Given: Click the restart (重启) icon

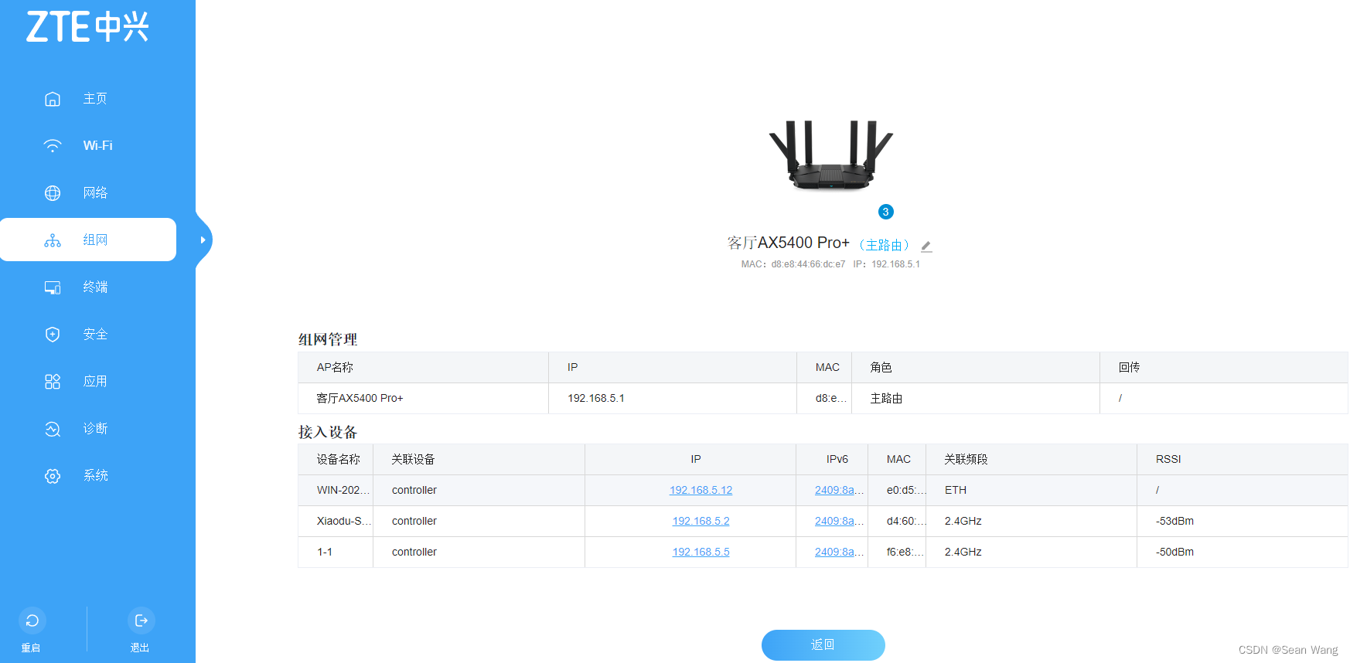Looking at the screenshot, I should [x=32, y=620].
